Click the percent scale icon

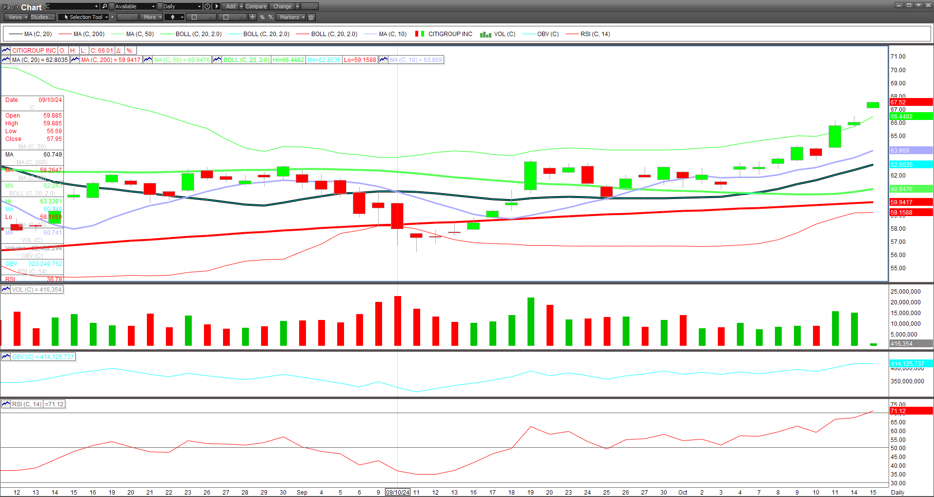262,17
